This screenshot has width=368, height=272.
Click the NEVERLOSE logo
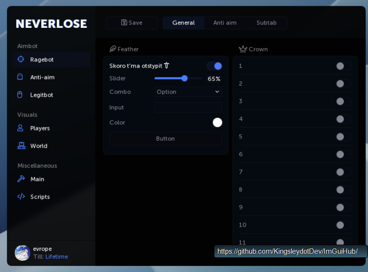pos(51,24)
